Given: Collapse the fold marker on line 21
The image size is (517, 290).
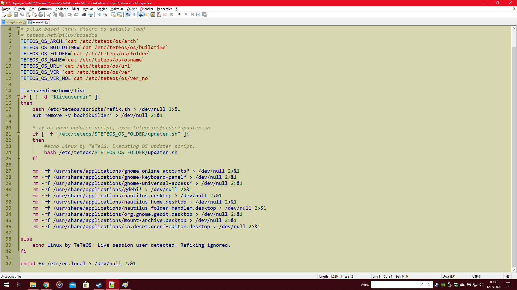Looking at the screenshot, I should tap(18, 134).
